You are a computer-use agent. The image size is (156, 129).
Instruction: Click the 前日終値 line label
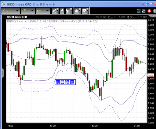pyautogui.click(x=65, y=82)
